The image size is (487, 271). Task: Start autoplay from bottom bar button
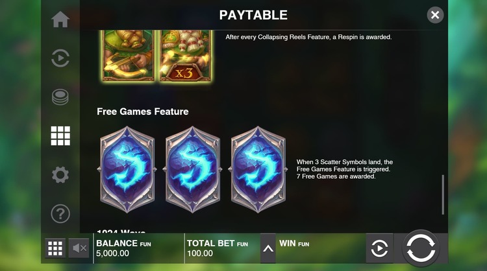tap(379, 248)
